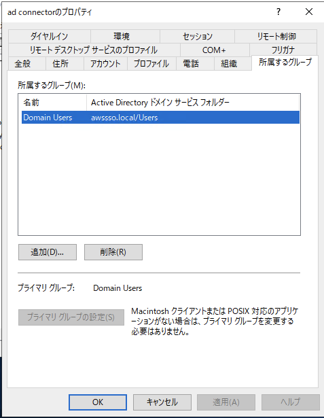Open the 住所 tab

point(65,63)
